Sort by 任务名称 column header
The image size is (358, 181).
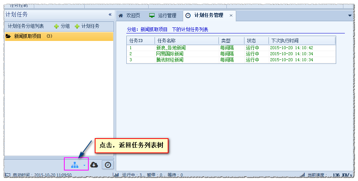click(186, 41)
